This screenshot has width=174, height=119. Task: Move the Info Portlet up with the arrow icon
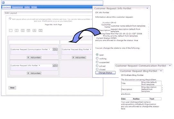54,66
